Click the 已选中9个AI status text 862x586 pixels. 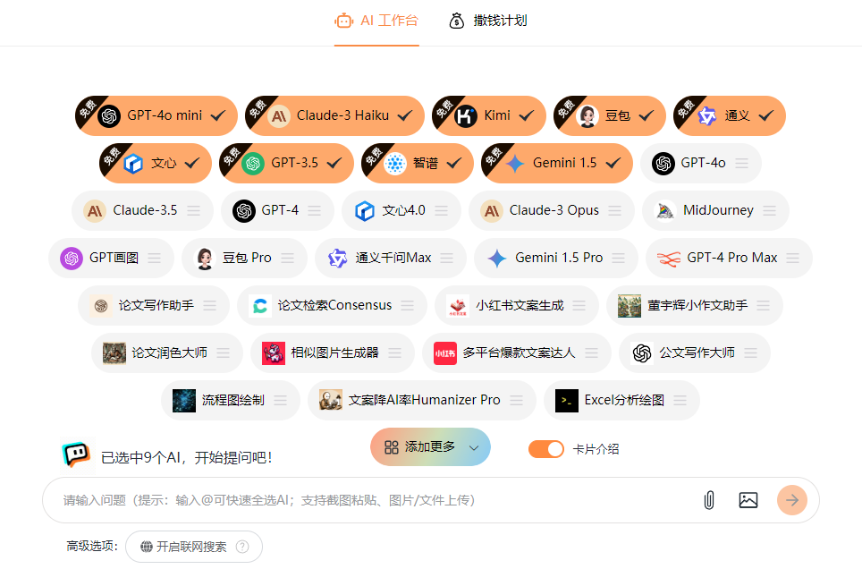[x=187, y=458]
